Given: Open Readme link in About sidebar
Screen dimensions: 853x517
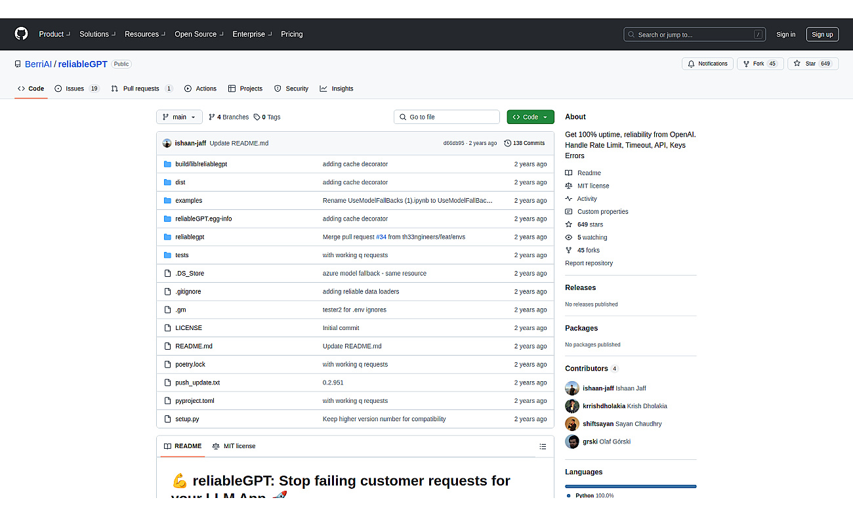Looking at the screenshot, I should [x=583, y=173].
